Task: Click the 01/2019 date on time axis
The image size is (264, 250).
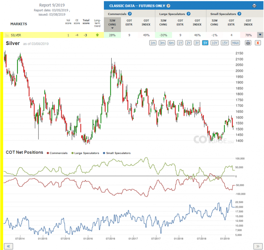Action: pos(225,239)
